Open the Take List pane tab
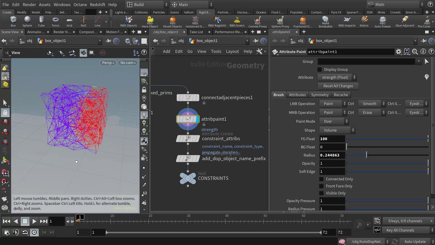Image resolution: width=435 pixels, height=245 pixels. pos(196,32)
